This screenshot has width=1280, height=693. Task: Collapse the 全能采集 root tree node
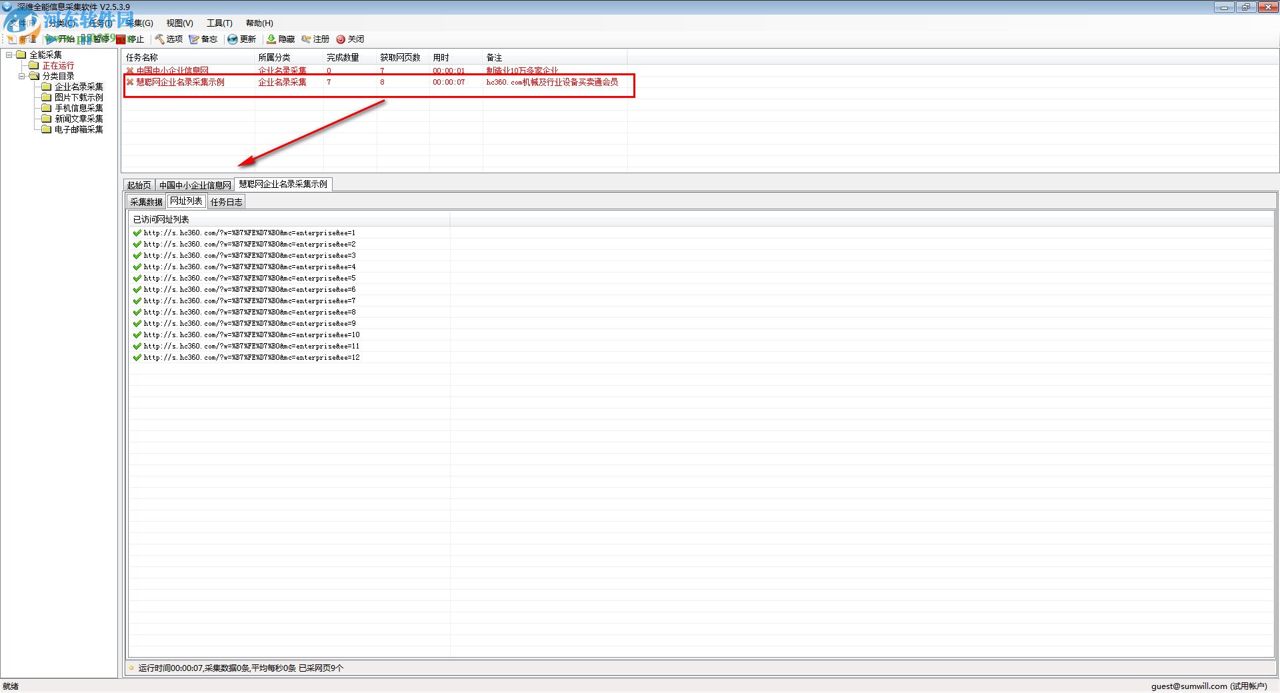[9, 55]
